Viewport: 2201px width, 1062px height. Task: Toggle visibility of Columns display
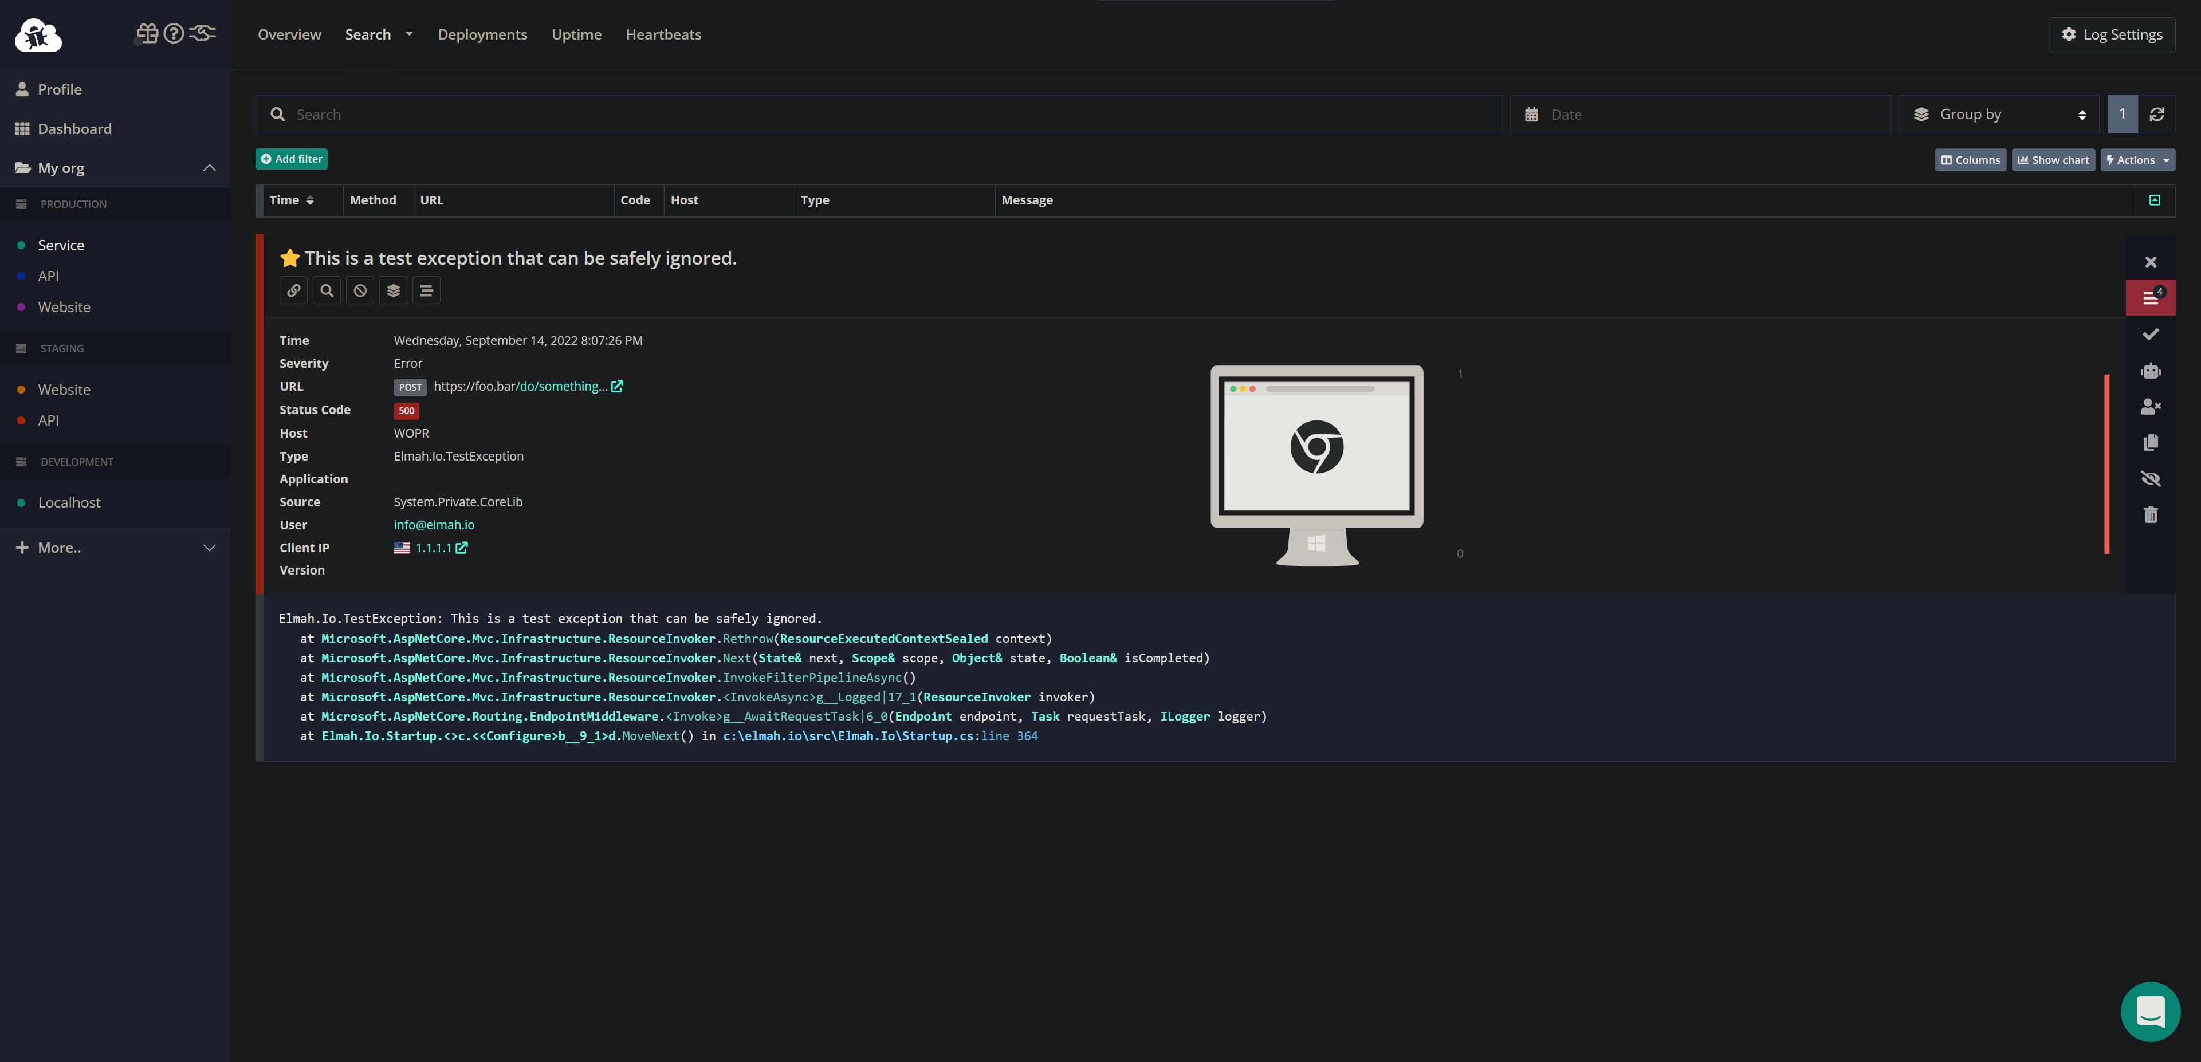1970,160
